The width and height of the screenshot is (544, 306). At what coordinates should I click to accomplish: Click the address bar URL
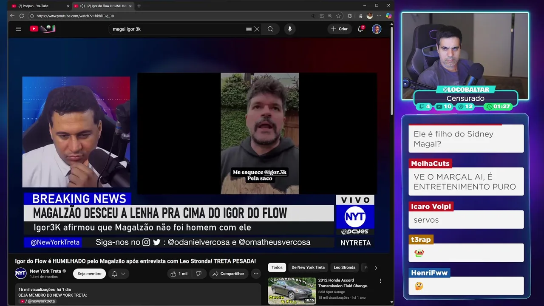coord(75,16)
